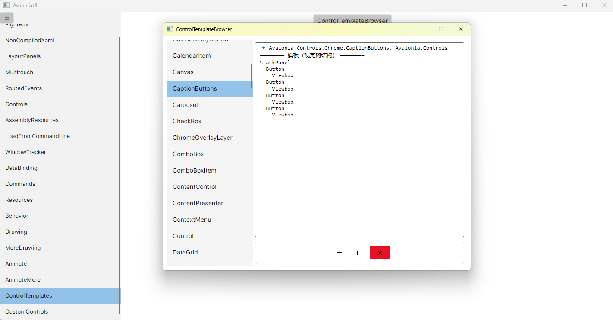Image resolution: width=613 pixels, height=320 pixels.
Task: Maximize the main AvaloniaUI window
Action: point(585,5)
